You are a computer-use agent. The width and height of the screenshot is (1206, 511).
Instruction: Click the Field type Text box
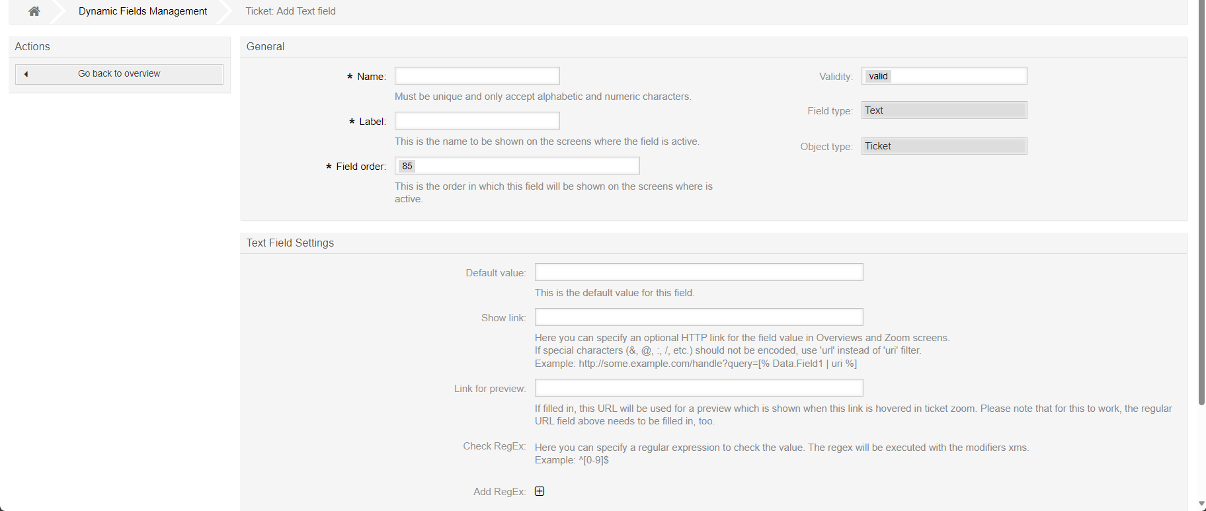tap(944, 110)
